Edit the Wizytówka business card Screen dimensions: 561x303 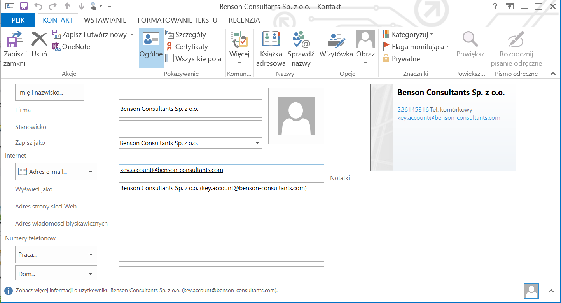(x=336, y=44)
